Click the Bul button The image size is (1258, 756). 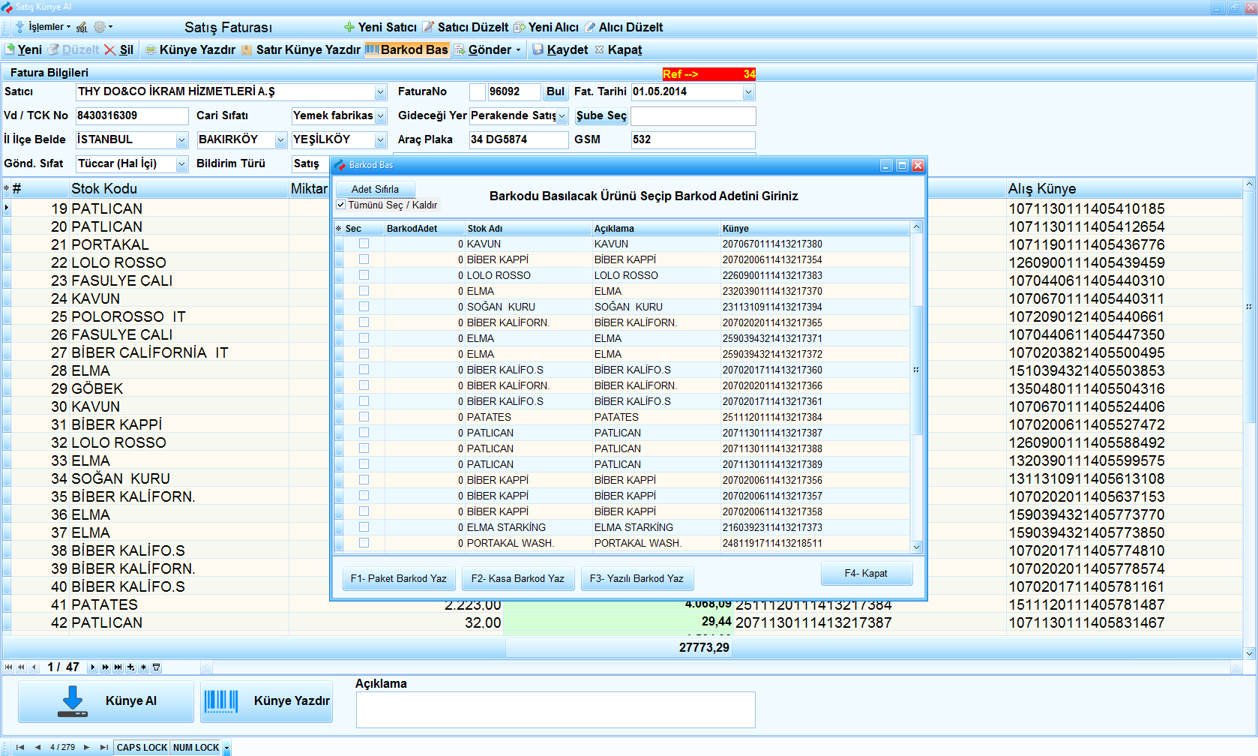click(x=556, y=91)
